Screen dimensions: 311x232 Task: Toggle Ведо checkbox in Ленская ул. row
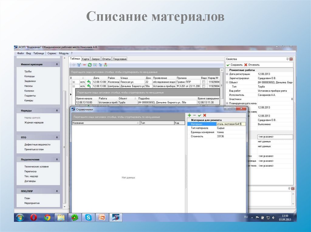pos(204,82)
